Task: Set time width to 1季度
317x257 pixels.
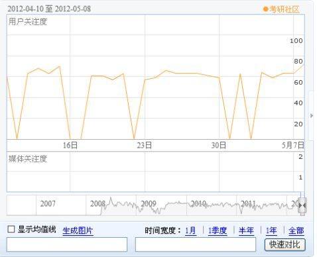Action: click(x=218, y=231)
